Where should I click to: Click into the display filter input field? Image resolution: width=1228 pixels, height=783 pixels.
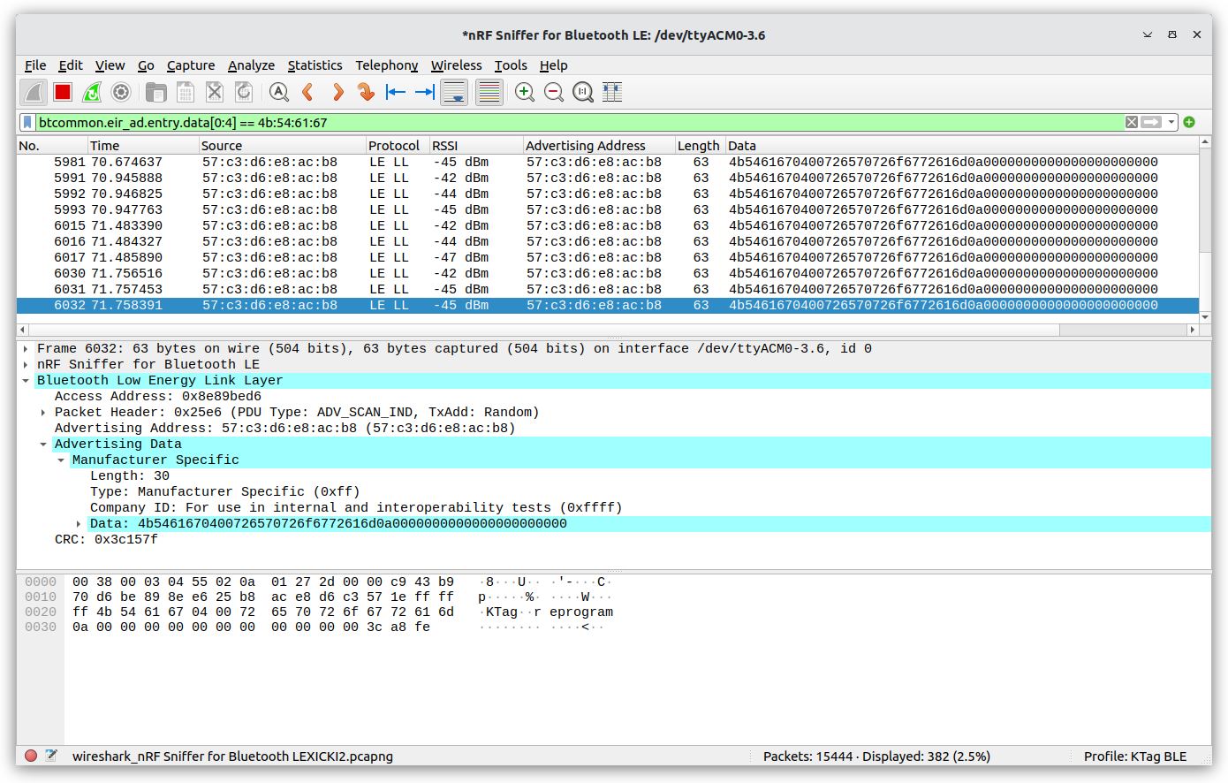579,122
